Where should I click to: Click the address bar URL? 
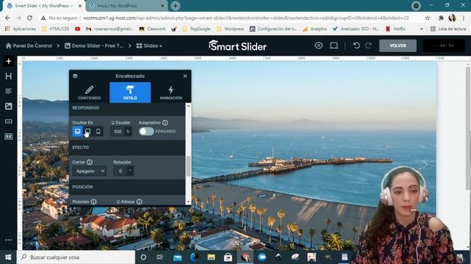246,18
